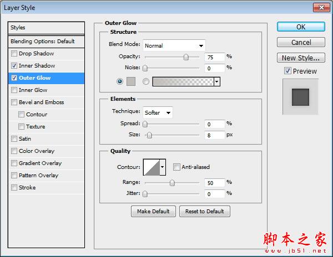Click the style preview thumbnail
The image size is (333, 257).
click(300, 97)
